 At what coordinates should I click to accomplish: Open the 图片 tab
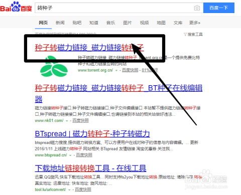(x=128, y=23)
